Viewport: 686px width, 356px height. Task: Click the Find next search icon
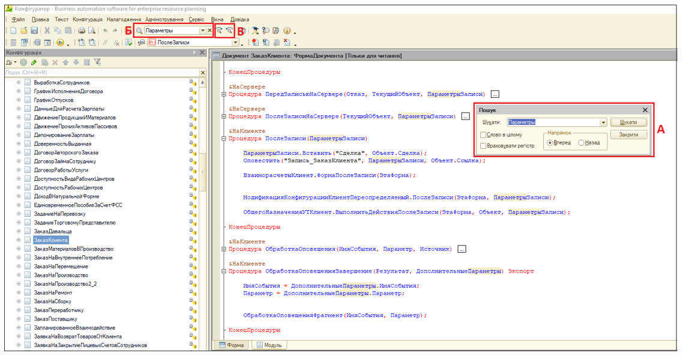[220, 31]
